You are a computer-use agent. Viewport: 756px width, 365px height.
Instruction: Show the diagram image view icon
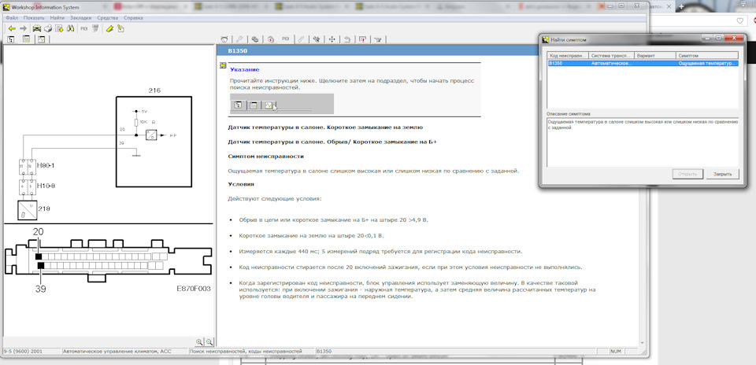point(42,39)
